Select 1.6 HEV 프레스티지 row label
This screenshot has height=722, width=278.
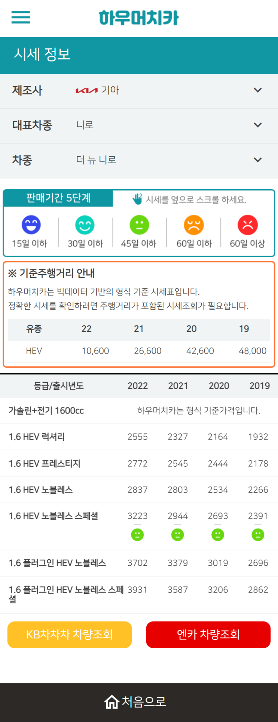coord(45,464)
